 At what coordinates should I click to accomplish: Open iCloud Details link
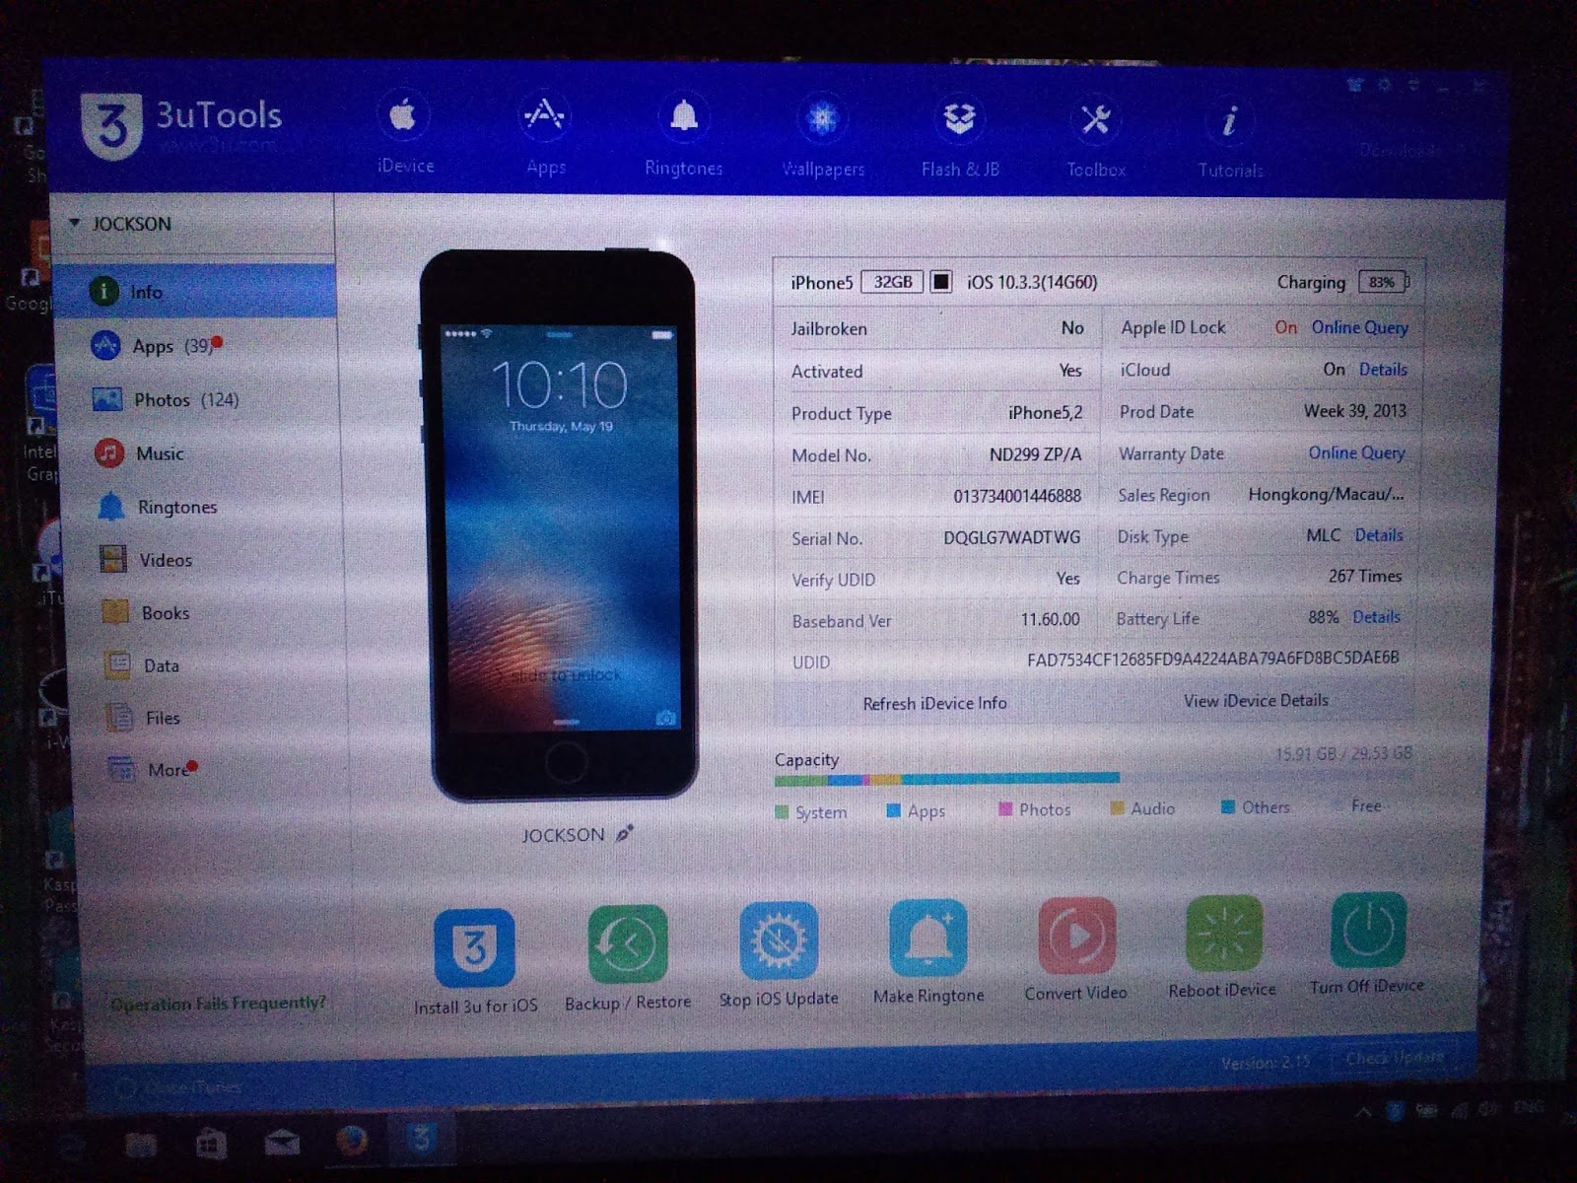(x=1383, y=370)
